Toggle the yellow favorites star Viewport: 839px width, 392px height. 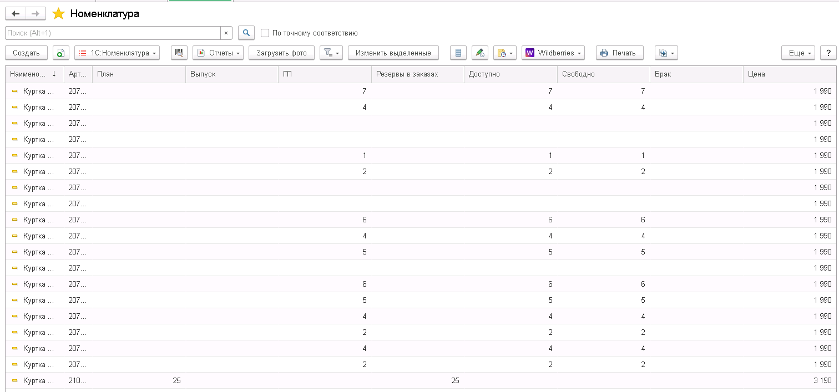pyautogui.click(x=58, y=14)
